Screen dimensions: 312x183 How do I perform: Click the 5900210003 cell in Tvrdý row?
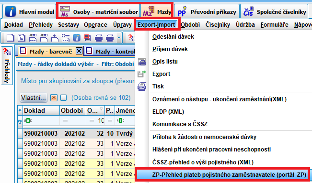coord(41,133)
